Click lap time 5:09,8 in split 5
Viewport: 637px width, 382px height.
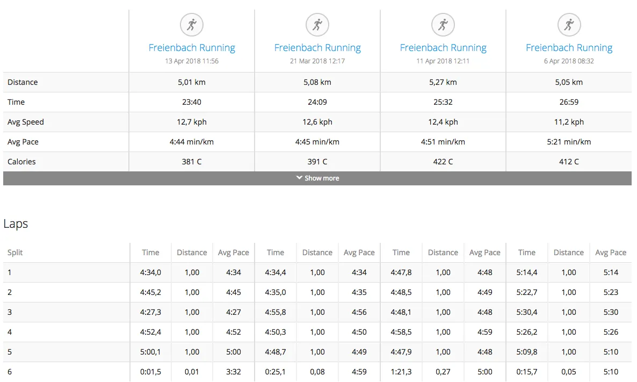click(526, 352)
